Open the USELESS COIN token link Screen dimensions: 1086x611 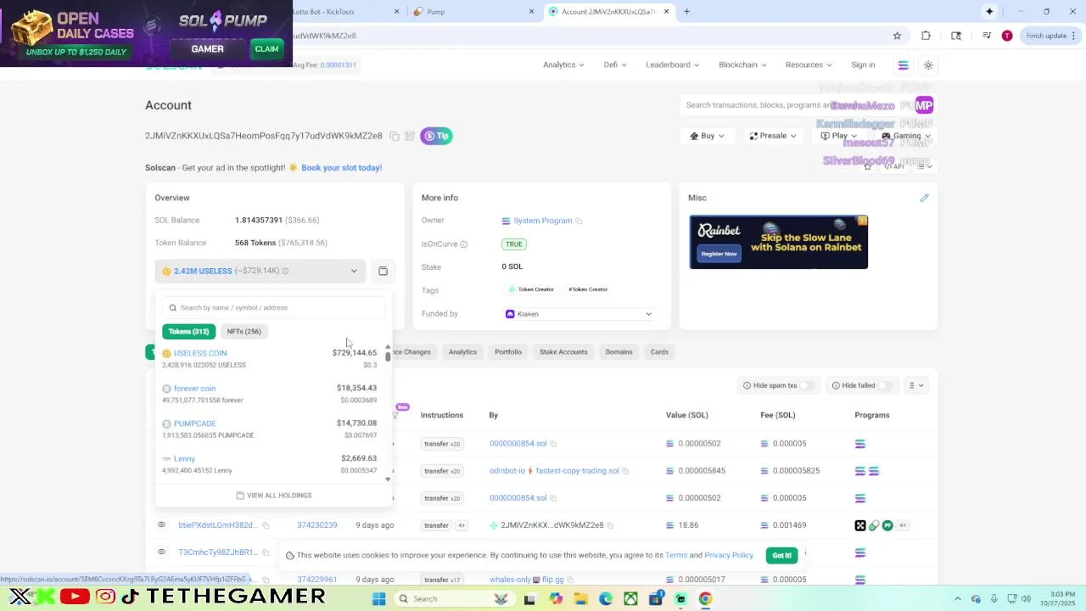tap(200, 353)
